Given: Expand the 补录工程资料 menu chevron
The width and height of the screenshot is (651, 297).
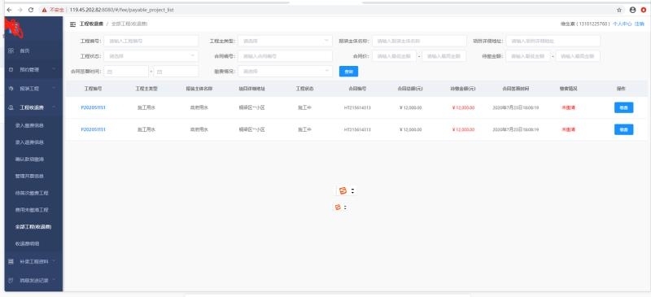Looking at the screenshot, I should pos(54,261).
